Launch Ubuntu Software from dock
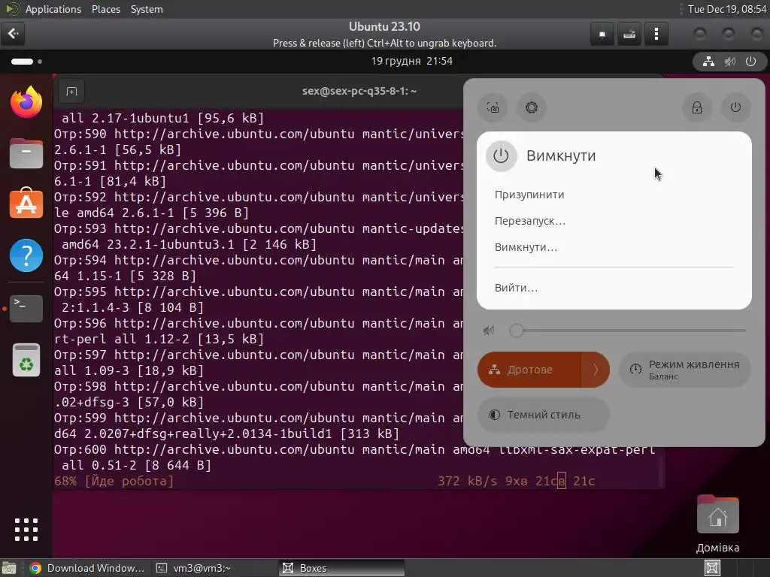 [26, 203]
